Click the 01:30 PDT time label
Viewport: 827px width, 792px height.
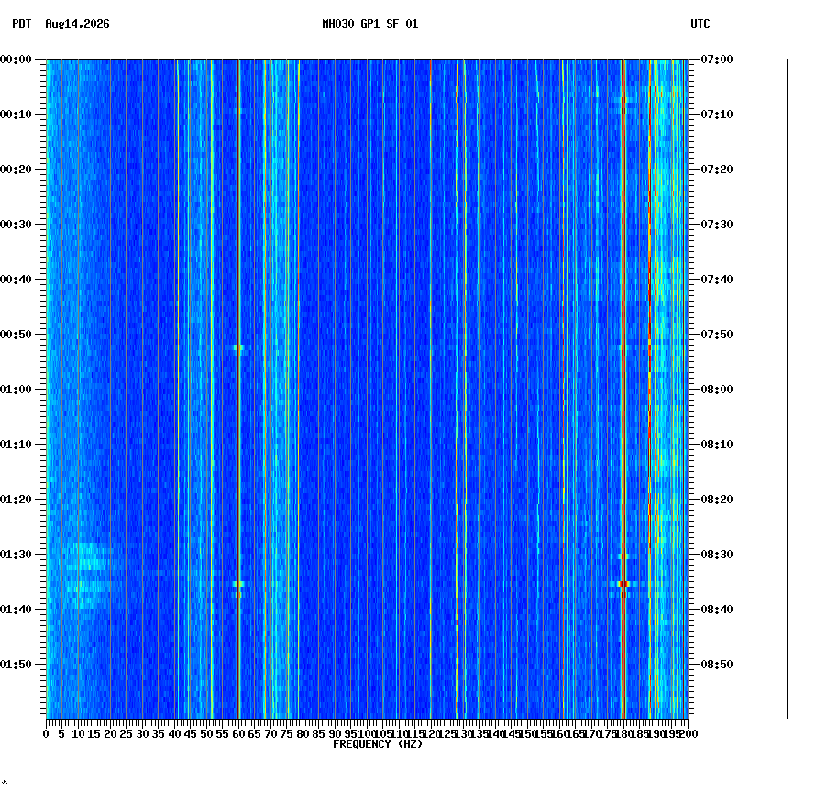tap(16, 555)
